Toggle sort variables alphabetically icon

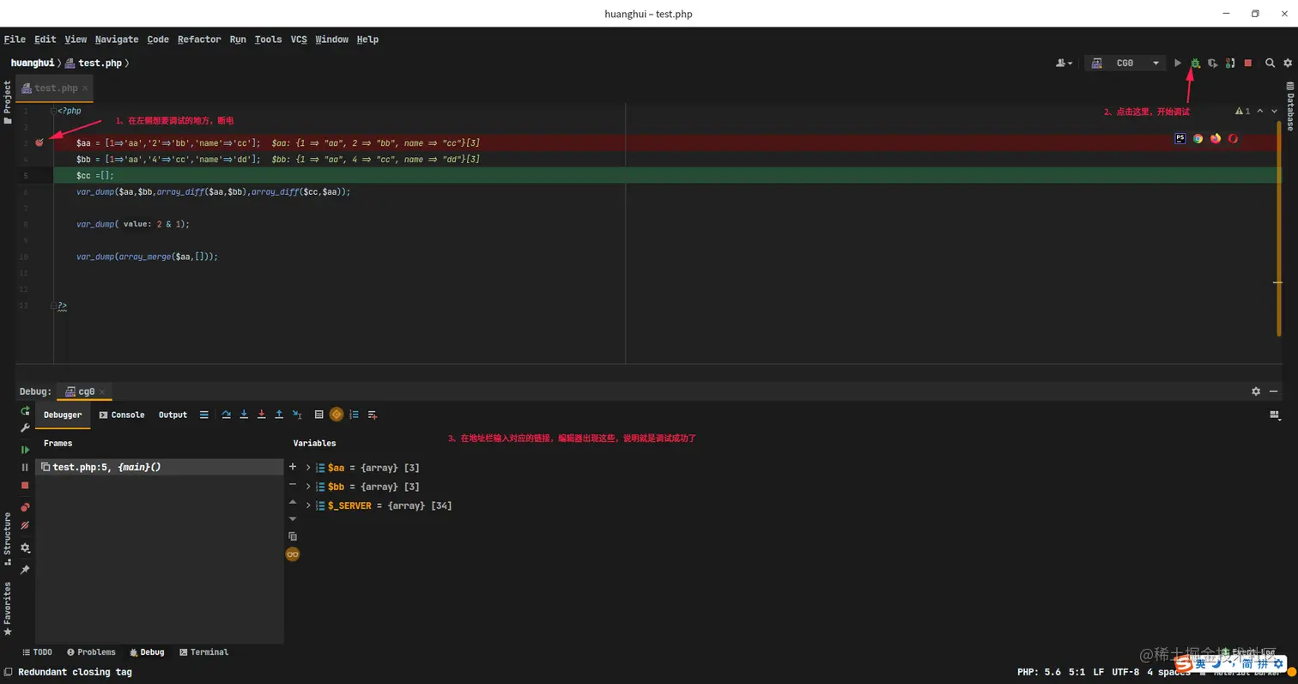click(354, 415)
